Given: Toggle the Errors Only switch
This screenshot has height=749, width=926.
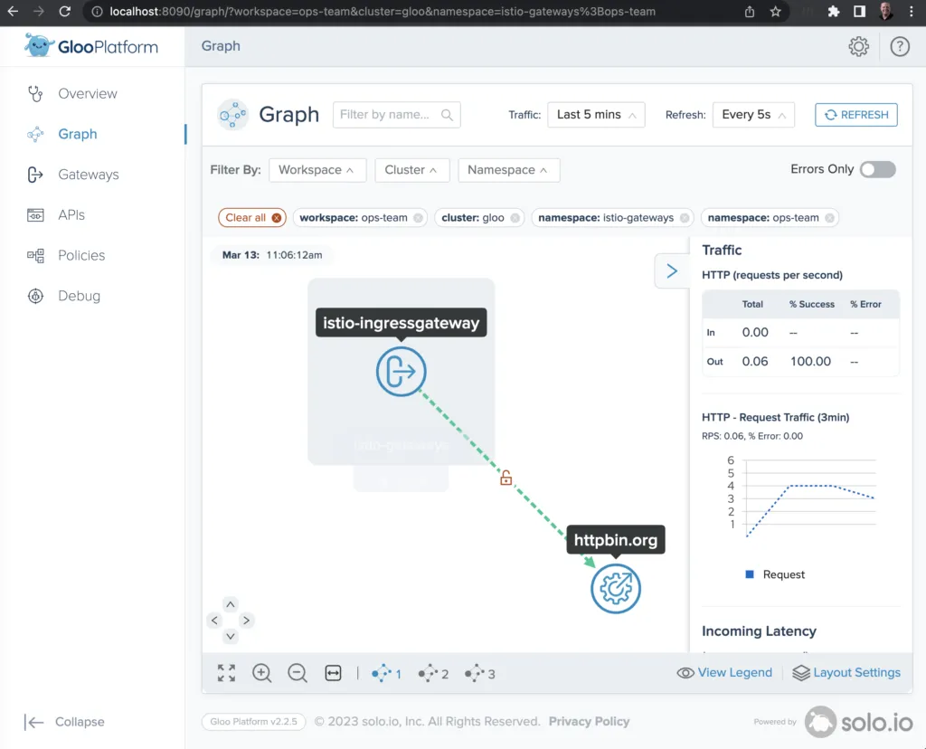Looking at the screenshot, I should (877, 169).
